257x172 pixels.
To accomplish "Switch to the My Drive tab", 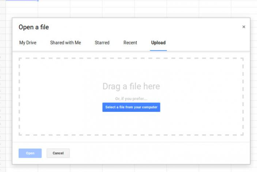I will (28, 43).
